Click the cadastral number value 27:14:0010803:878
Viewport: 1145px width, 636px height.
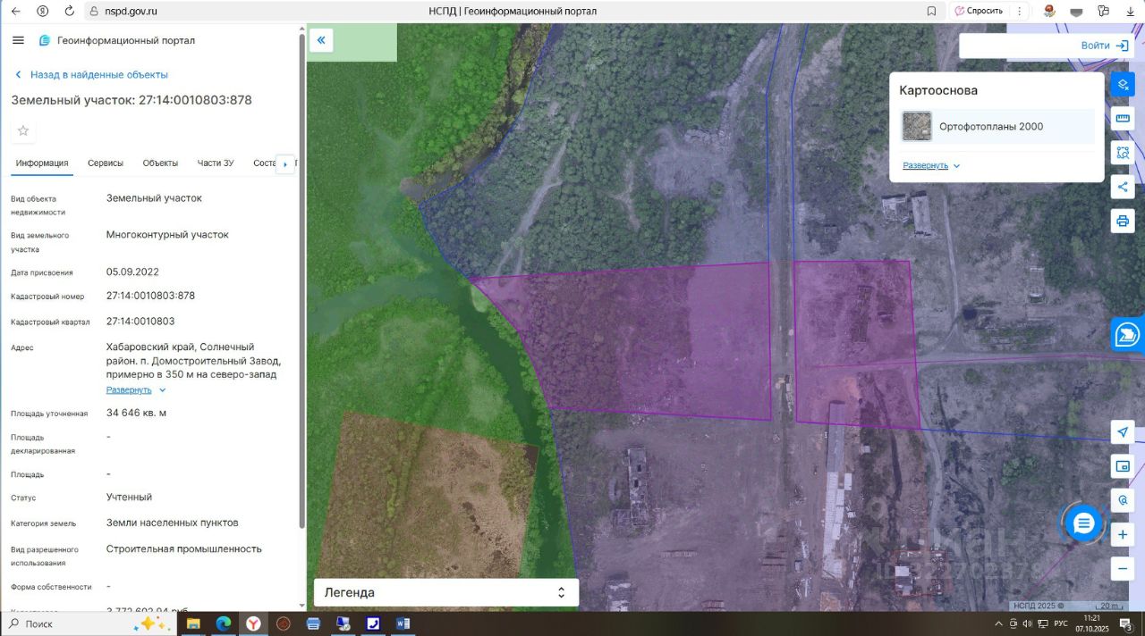coord(150,296)
